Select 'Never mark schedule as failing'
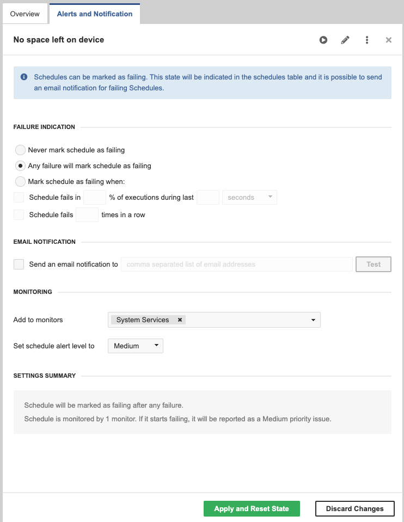 point(20,150)
